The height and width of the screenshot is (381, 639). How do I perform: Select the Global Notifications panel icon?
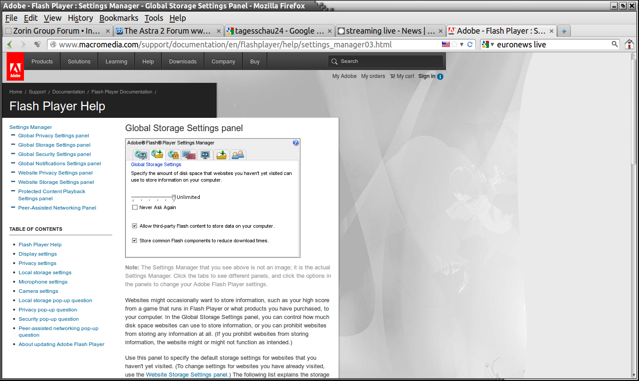[189, 155]
